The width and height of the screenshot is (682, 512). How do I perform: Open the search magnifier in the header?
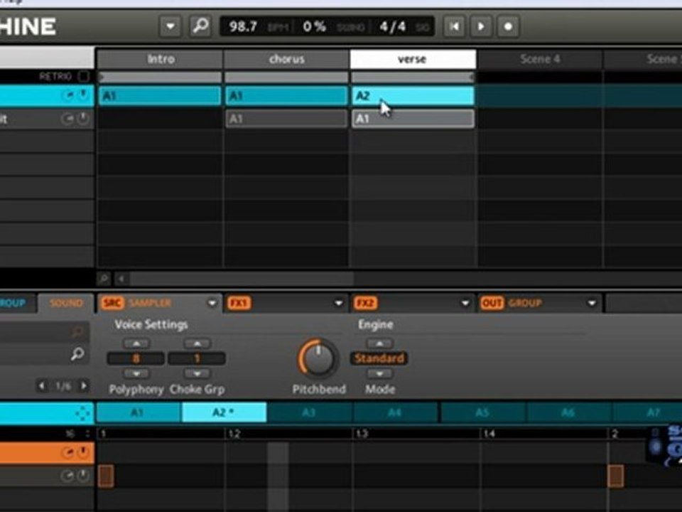(200, 26)
